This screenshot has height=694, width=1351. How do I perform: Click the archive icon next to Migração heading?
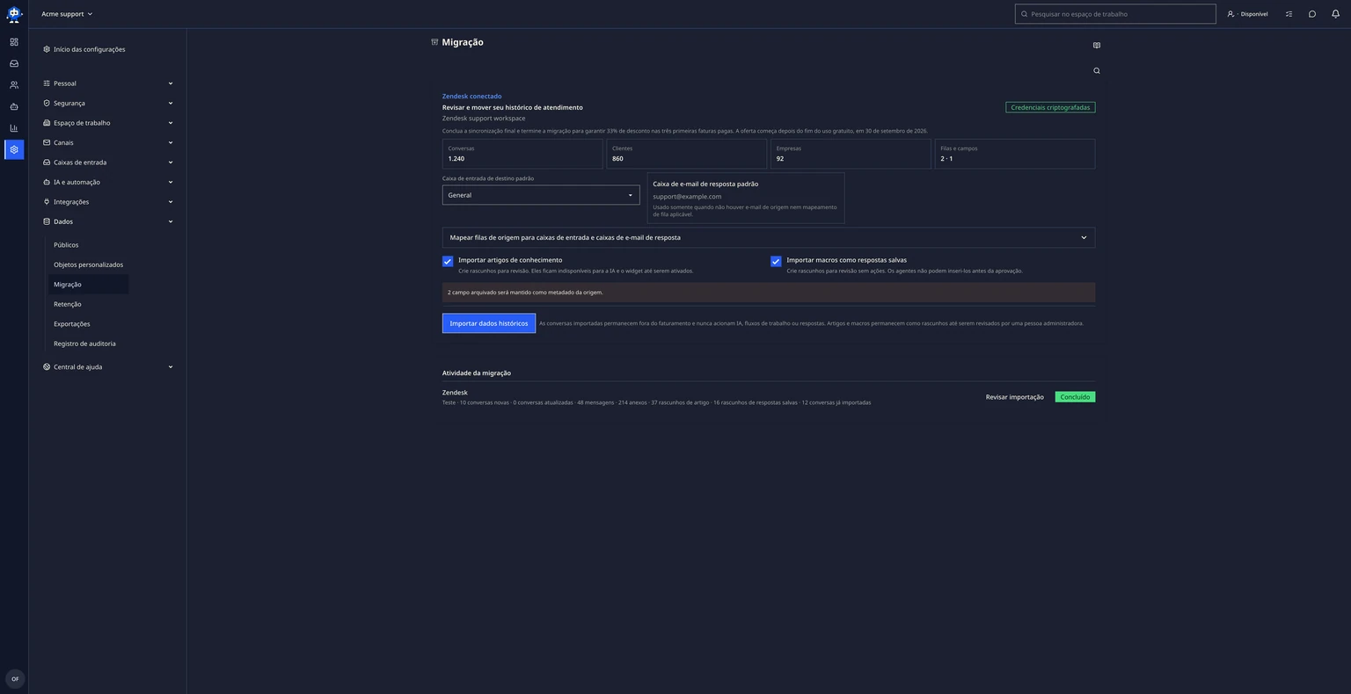435,42
